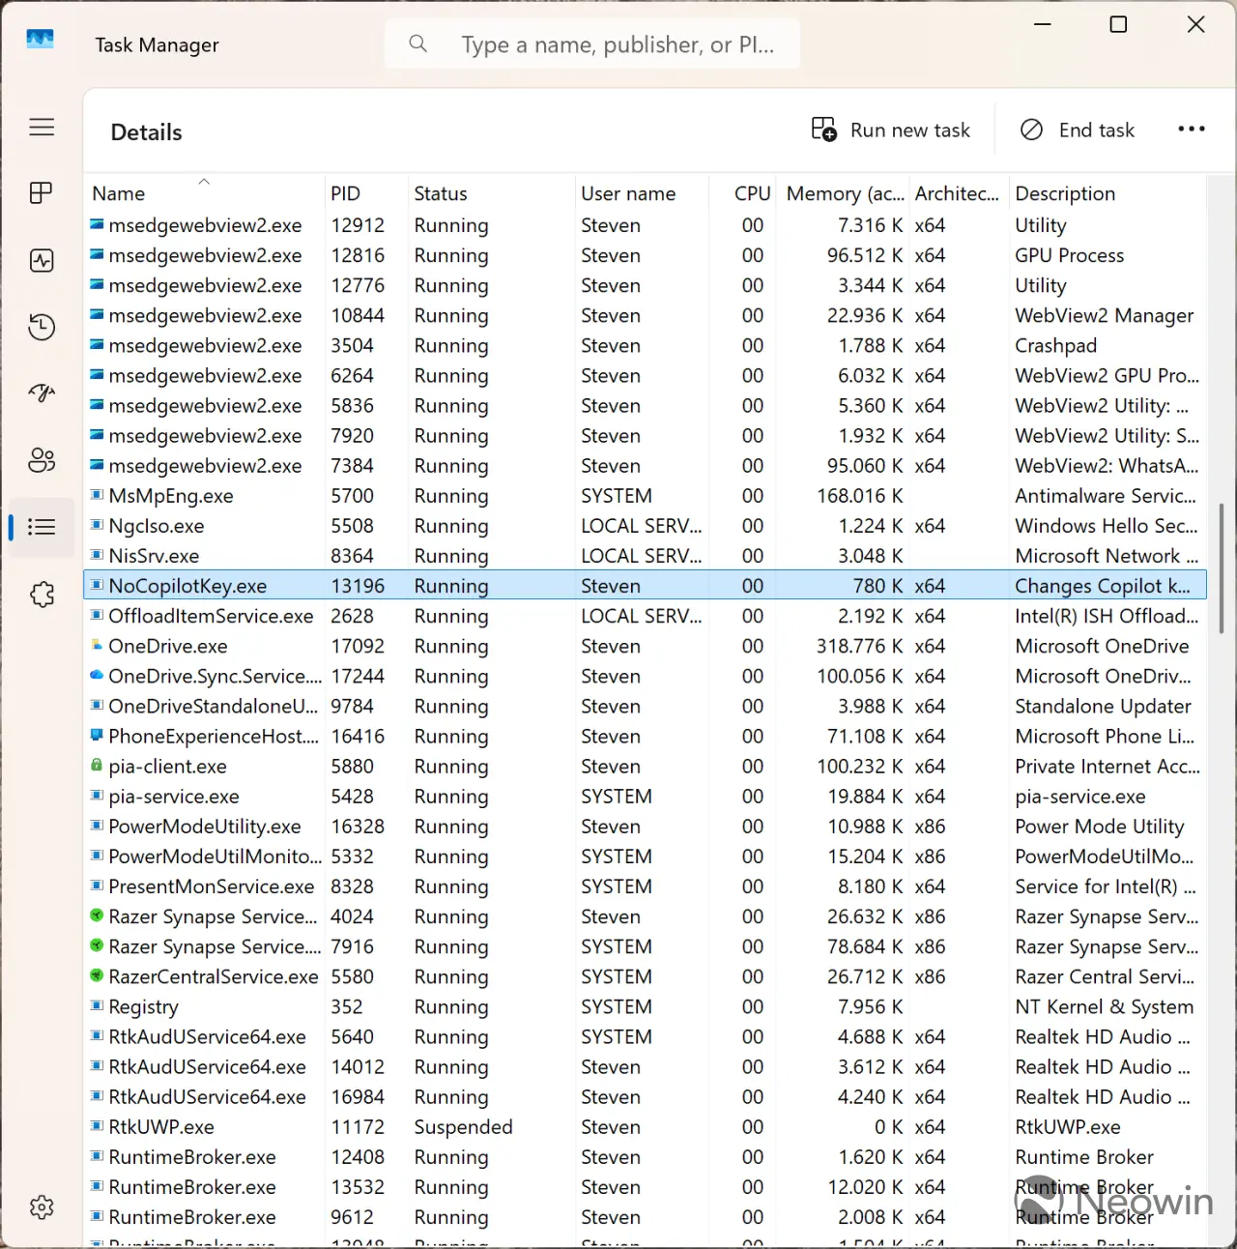The width and height of the screenshot is (1237, 1249).
Task: Click the icon beside NgcIso.exe
Action: click(97, 525)
